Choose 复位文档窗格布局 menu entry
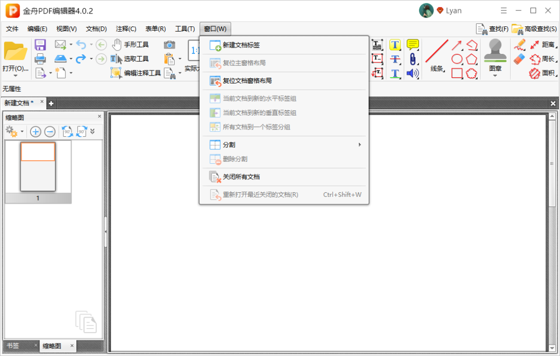Screen dimensions: 560x356 point(284,81)
